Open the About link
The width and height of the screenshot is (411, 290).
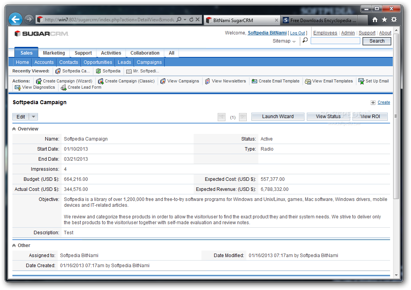385,33
